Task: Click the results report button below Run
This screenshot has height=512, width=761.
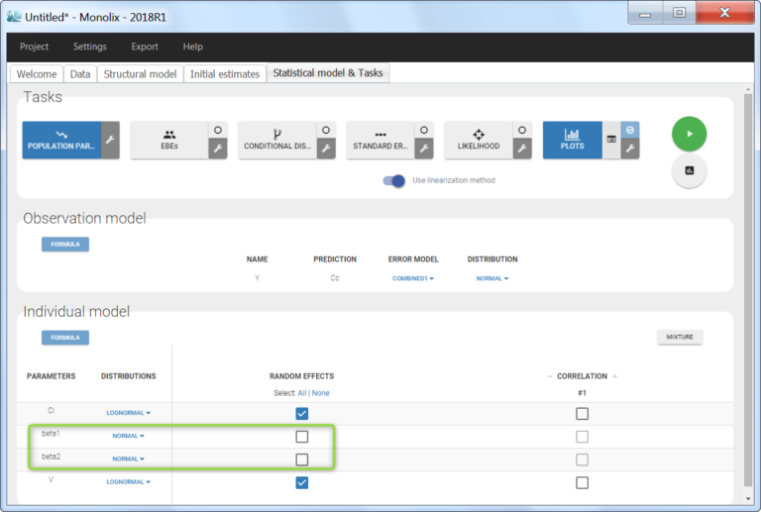Action: [689, 170]
